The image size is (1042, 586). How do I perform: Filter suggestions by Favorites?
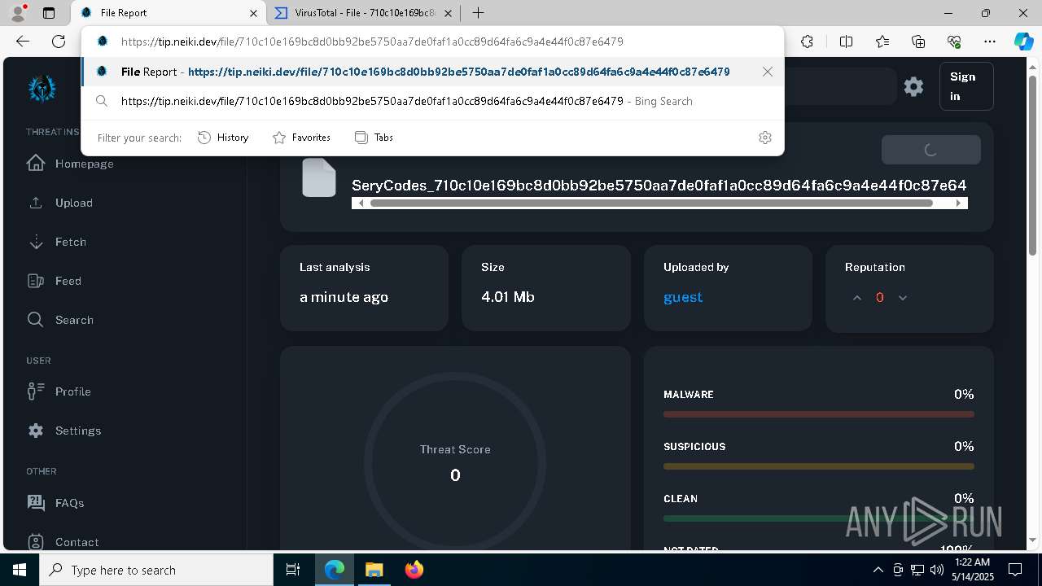(x=301, y=138)
